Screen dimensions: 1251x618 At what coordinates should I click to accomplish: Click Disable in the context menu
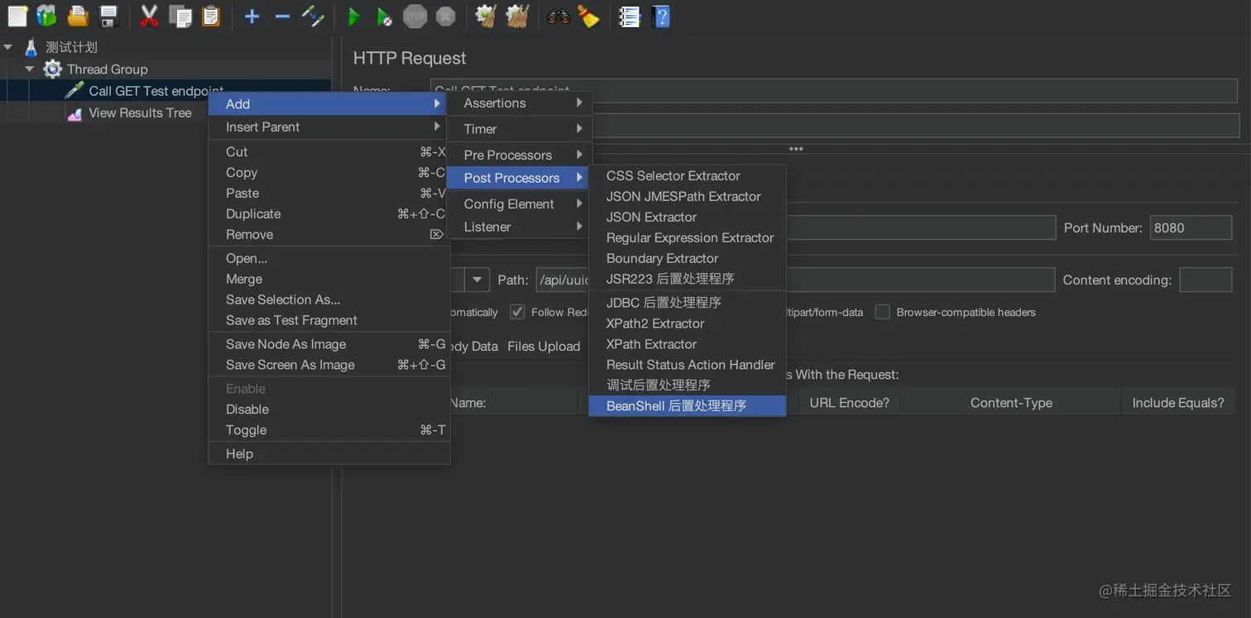(328, 410)
